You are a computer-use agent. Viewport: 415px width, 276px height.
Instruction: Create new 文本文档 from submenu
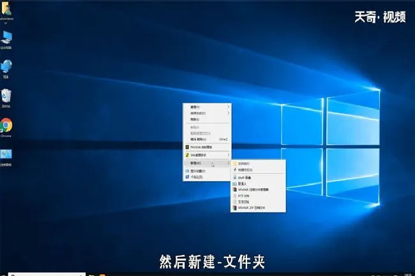258,202
